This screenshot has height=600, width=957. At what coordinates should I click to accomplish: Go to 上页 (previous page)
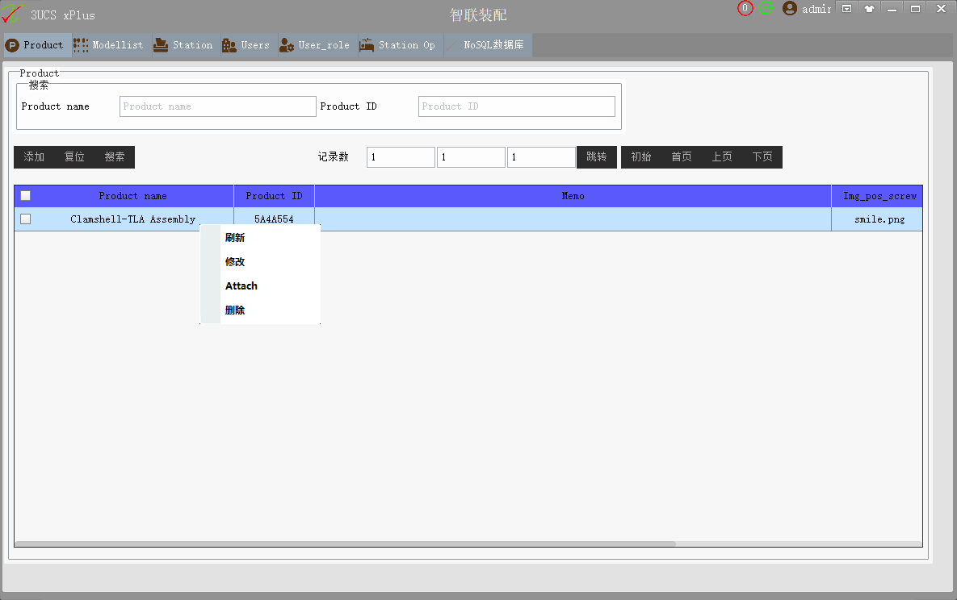pos(721,157)
